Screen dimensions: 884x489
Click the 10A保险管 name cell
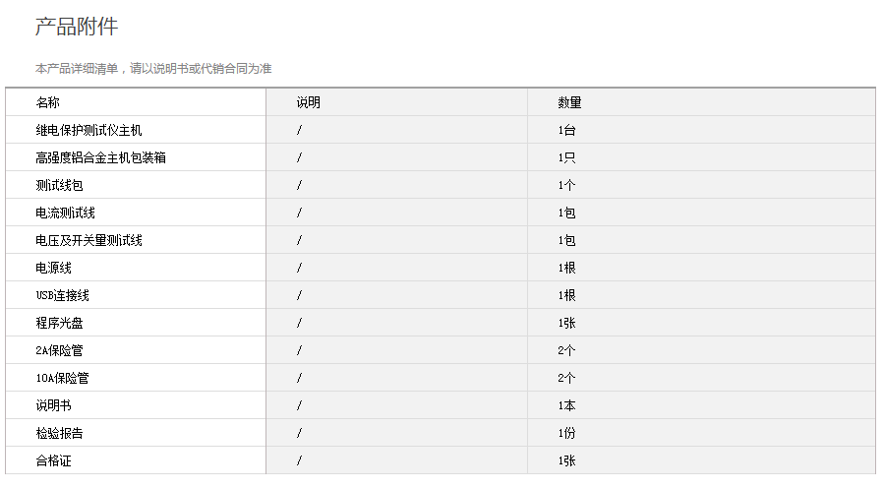tap(62, 378)
